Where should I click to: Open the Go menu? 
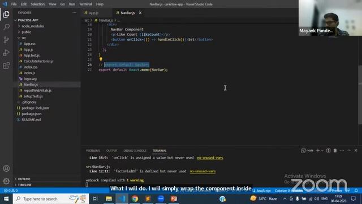(62, 4)
